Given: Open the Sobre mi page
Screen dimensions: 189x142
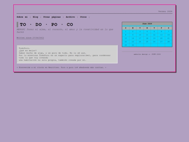Looking at the screenshot, I should tap(22, 17).
